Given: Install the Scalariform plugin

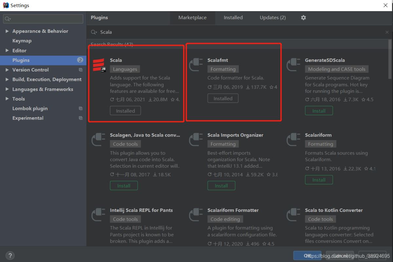Looking at the screenshot, I should (x=319, y=180).
